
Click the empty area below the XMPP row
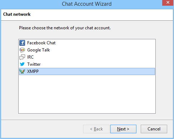click(87, 94)
